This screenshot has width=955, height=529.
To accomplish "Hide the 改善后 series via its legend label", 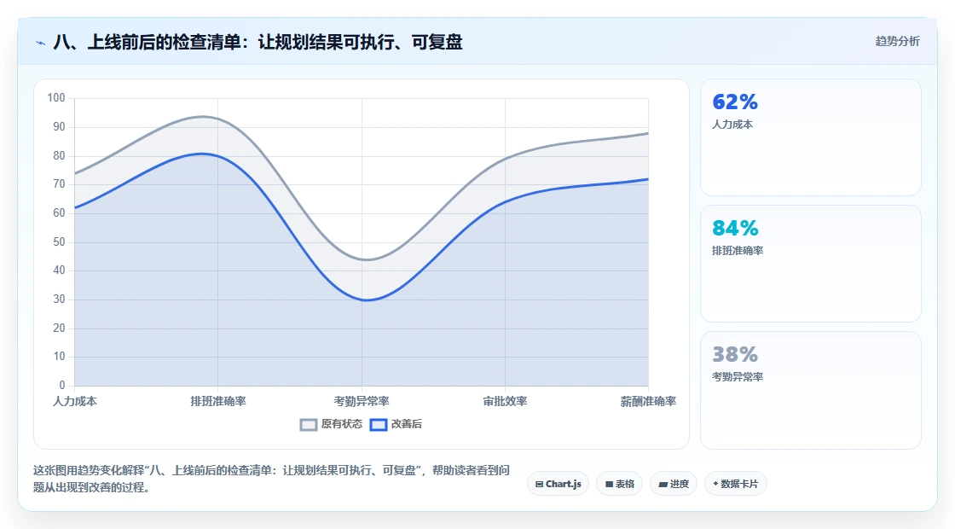I will tap(406, 424).
